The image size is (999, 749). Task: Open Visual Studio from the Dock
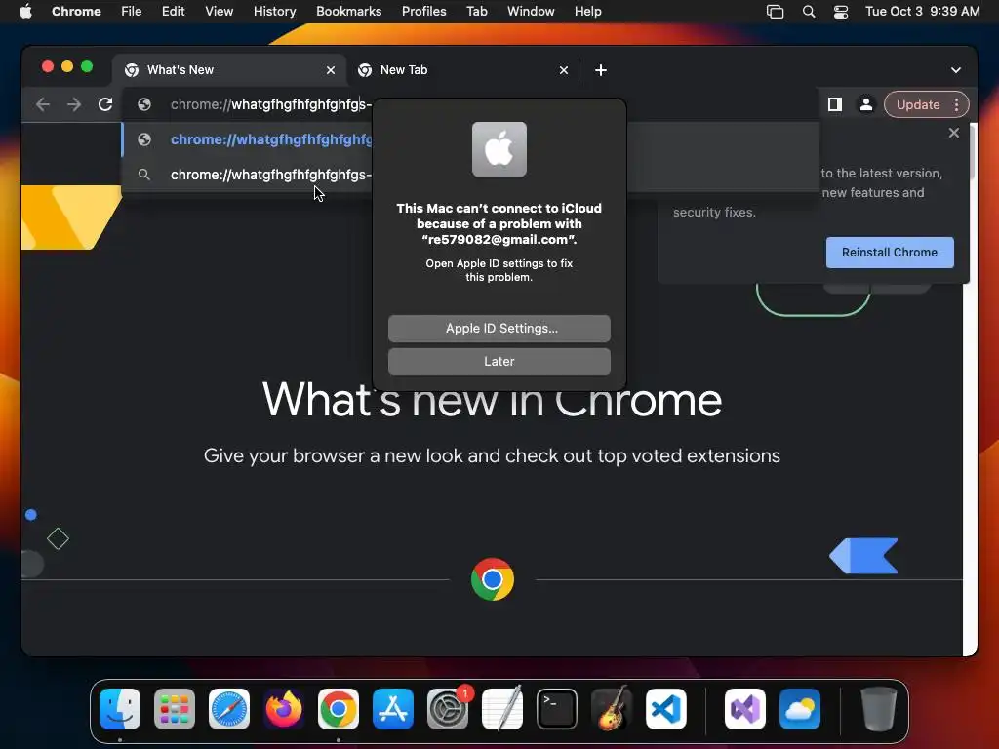744,709
